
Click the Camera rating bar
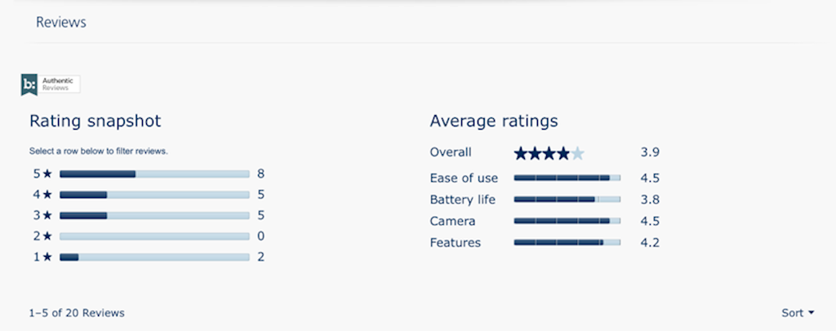pos(567,221)
